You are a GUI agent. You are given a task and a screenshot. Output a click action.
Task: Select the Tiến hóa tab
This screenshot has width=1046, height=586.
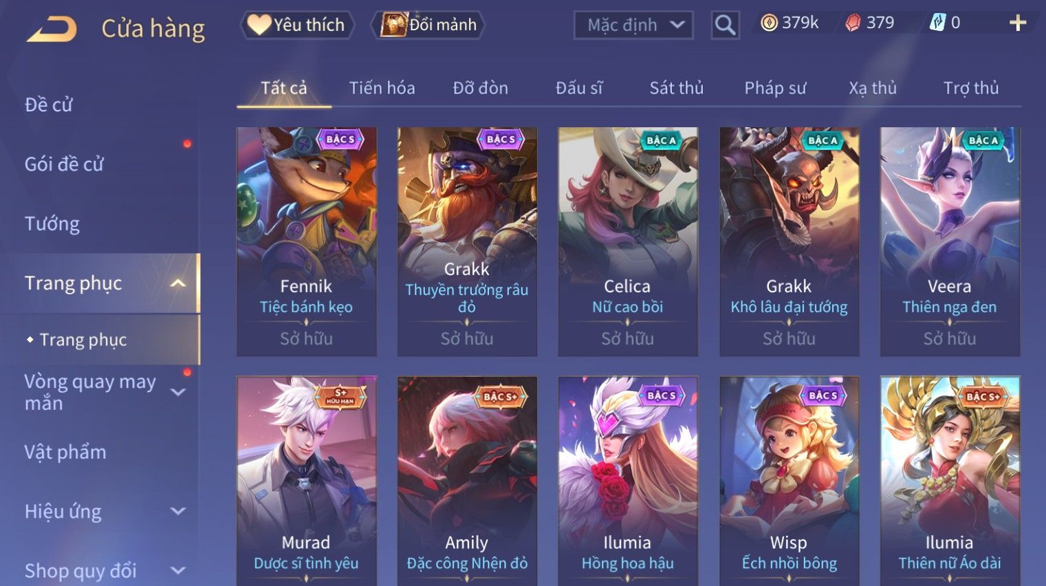[x=382, y=88]
